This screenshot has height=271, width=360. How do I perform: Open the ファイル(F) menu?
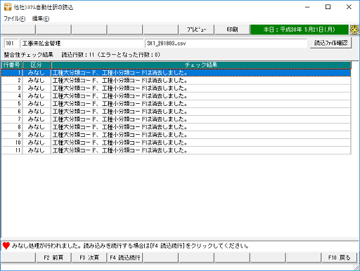point(14,19)
